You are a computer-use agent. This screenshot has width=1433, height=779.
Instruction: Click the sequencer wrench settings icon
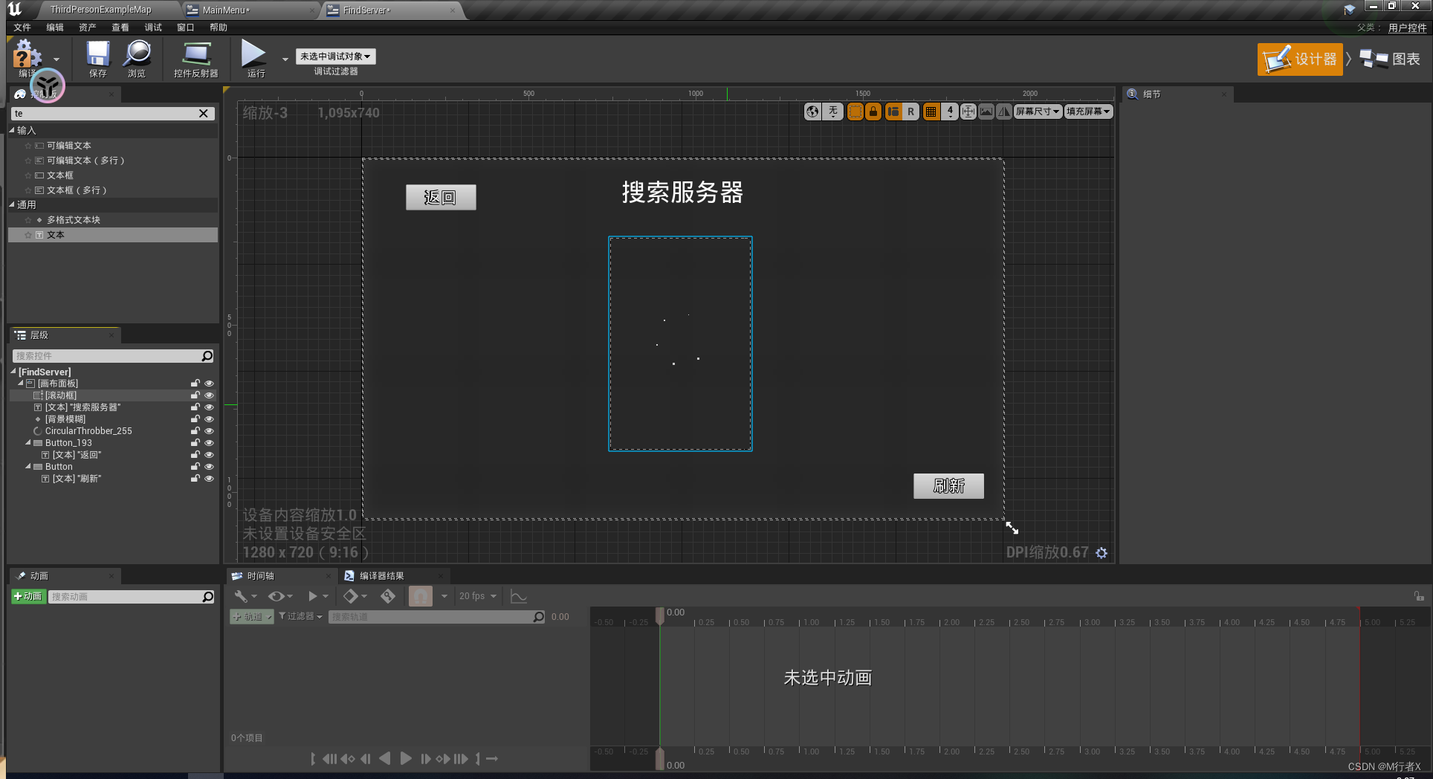(241, 596)
